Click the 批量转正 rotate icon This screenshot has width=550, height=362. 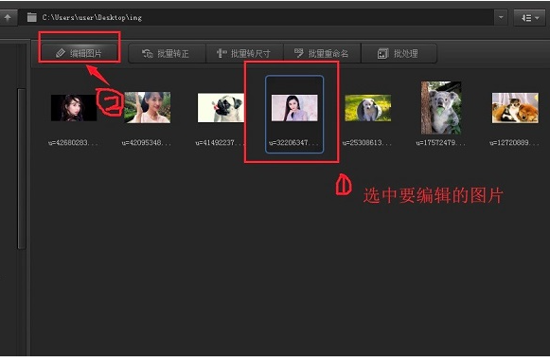pyautogui.click(x=148, y=53)
